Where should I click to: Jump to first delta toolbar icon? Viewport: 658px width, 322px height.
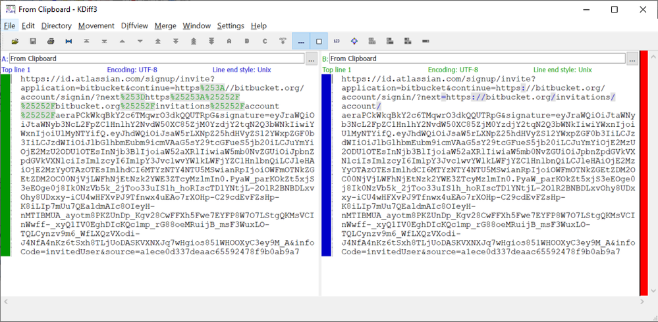tap(86, 41)
